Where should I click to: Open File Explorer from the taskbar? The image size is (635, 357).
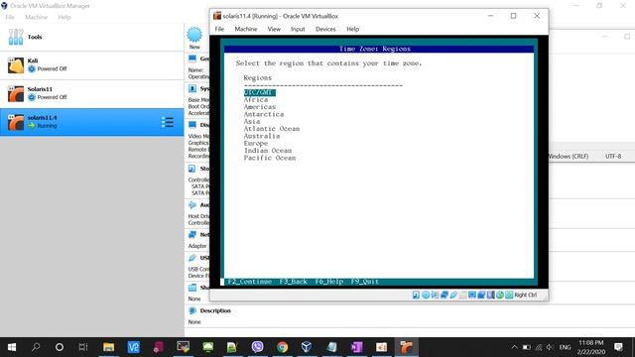tap(108, 347)
